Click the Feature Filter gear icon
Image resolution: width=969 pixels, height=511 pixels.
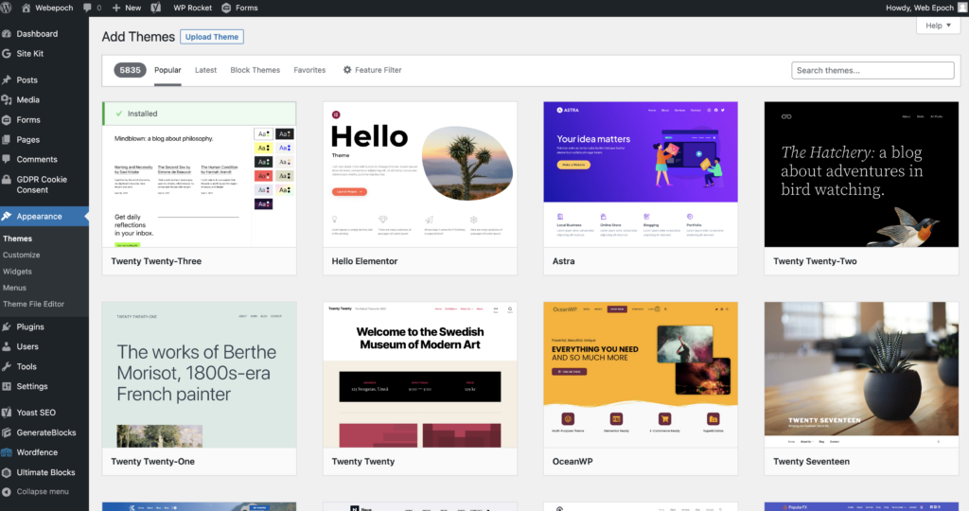[x=347, y=70]
